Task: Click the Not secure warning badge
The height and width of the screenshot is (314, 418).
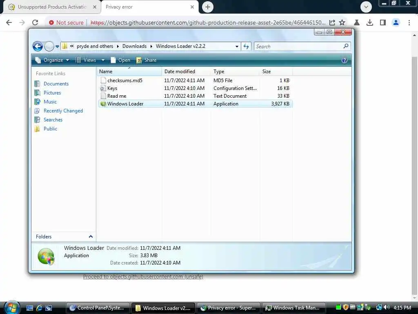Action: click(x=67, y=23)
